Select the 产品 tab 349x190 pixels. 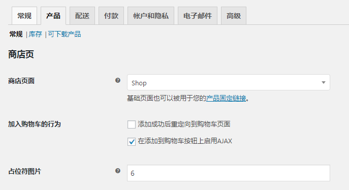point(53,16)
